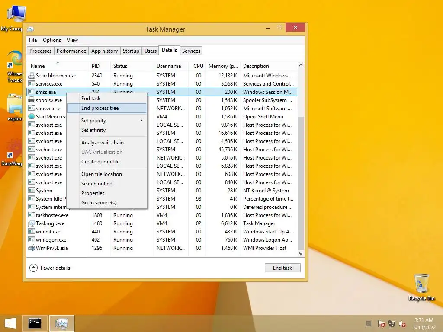Click the Task Manager title bar icon
Screen dimensions: 443x332
pos(31,29)
